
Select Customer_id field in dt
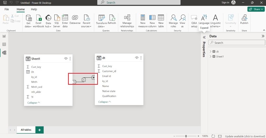[109, 71]
